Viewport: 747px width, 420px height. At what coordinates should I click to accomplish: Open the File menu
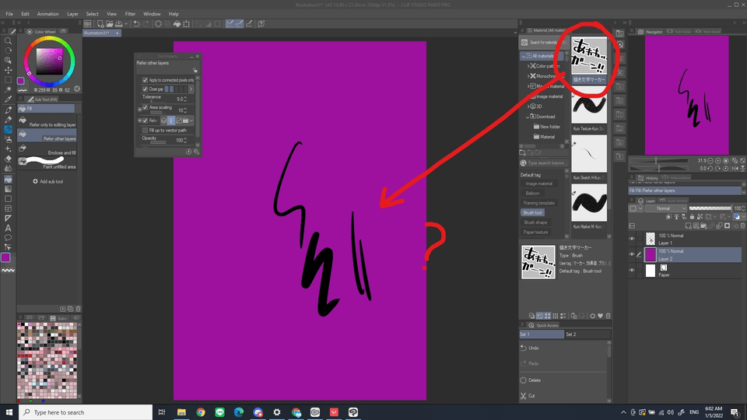[x=9, y=14]
